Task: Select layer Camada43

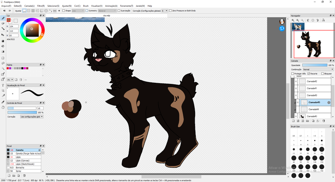Action: (312, 95)
